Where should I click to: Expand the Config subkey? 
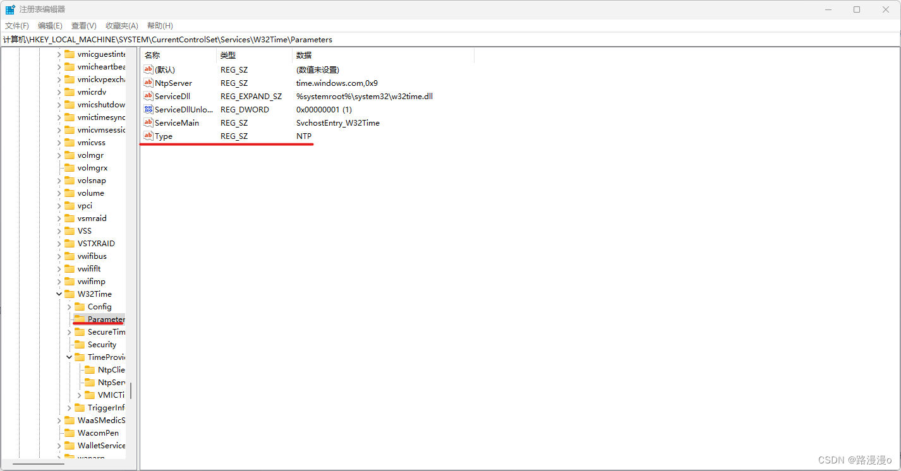coord(69,306)
